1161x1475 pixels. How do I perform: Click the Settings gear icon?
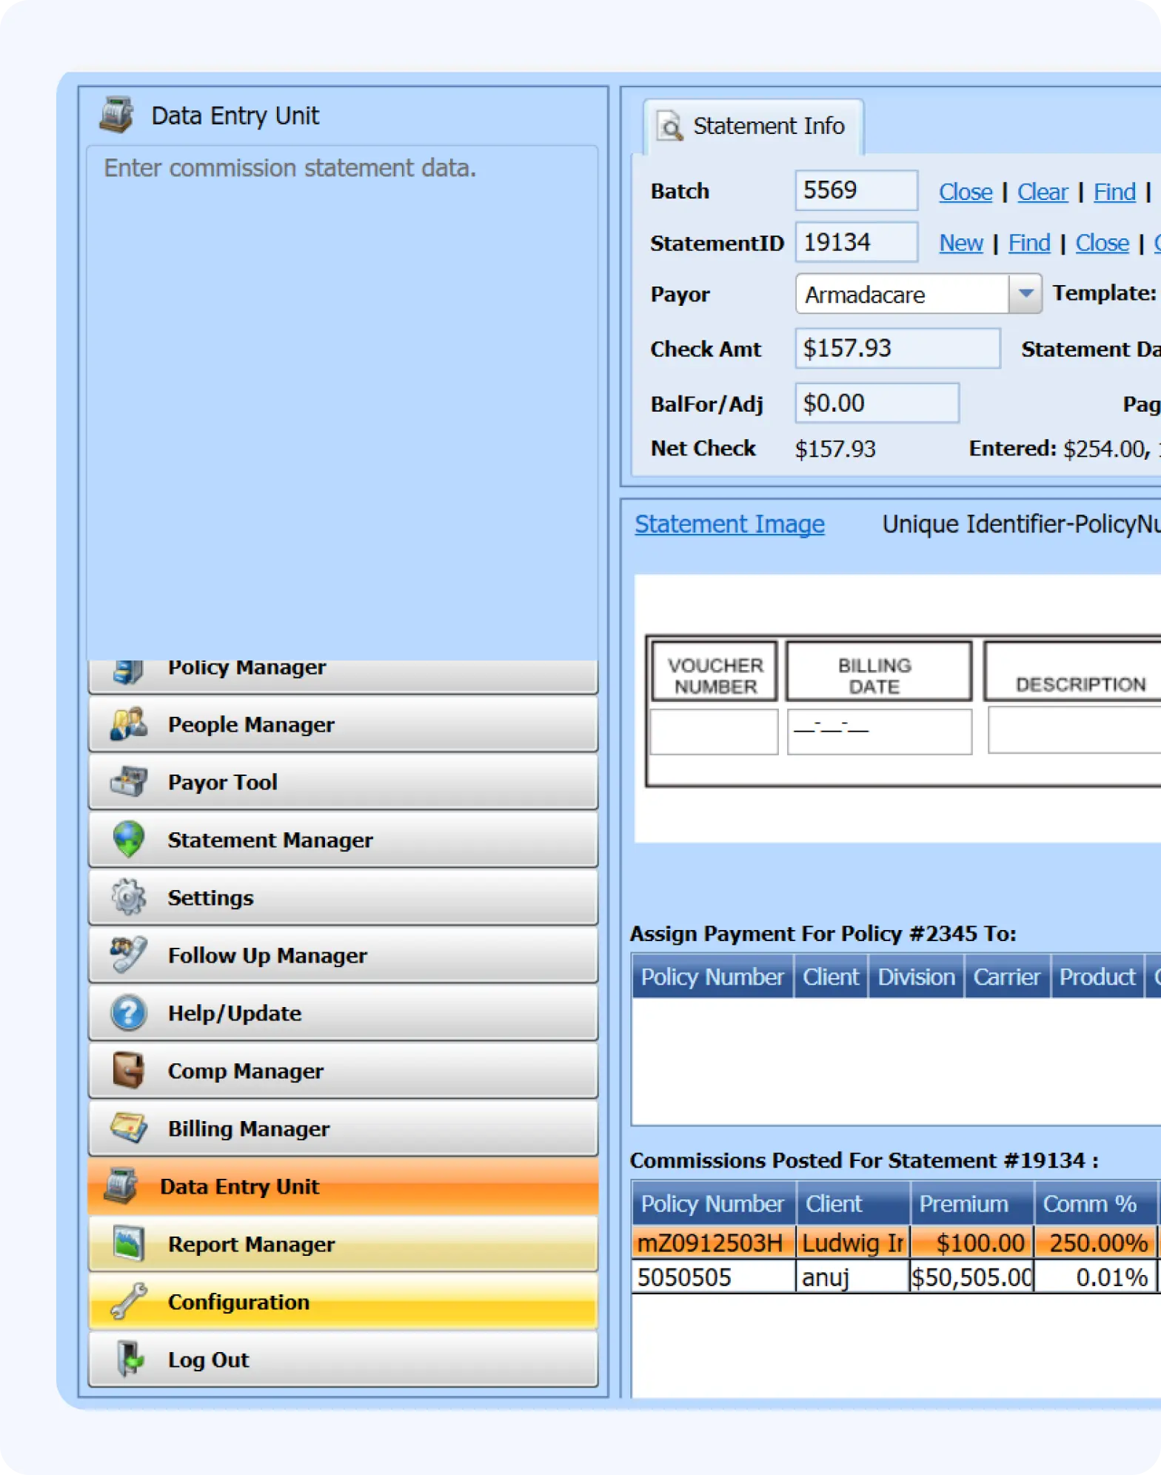(x=128, y=897)
